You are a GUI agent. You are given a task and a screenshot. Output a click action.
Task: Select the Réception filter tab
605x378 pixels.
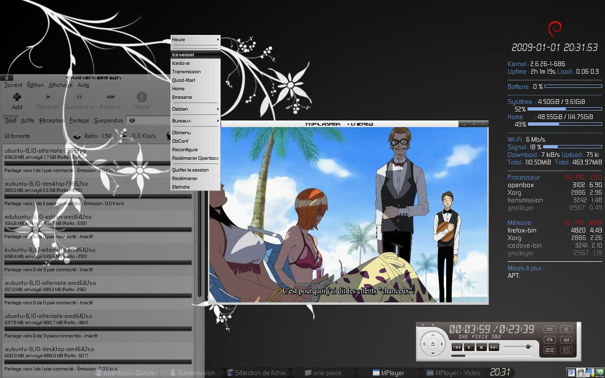(x=52, y=120)
